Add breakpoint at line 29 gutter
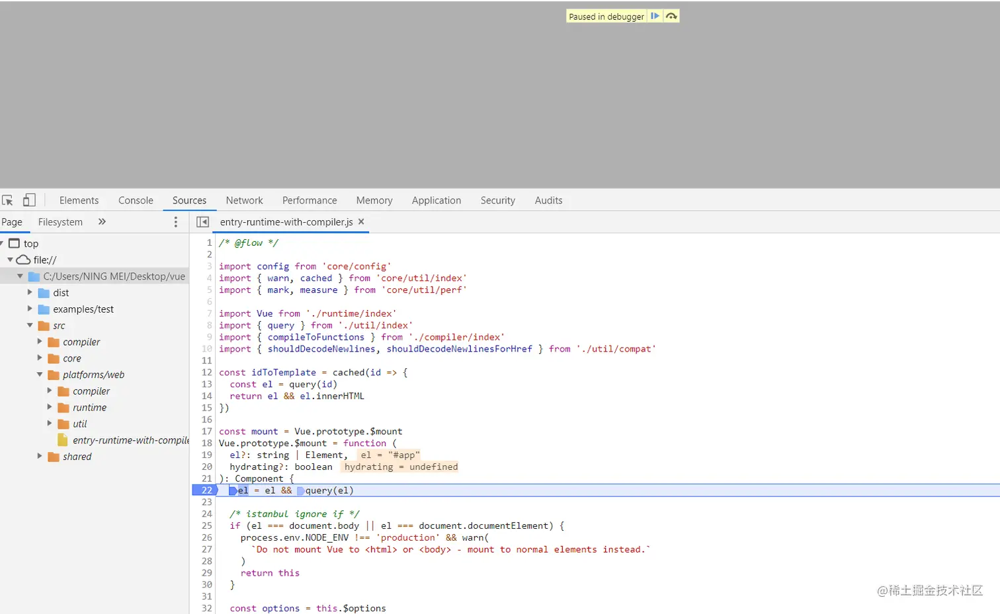 point(206,573)
